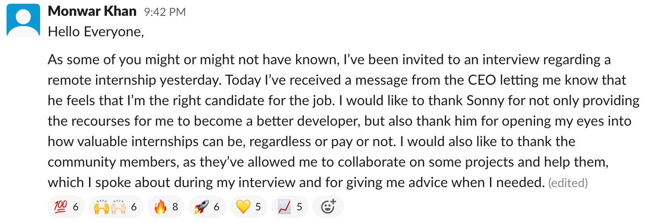
Task: Click the count 6 beside the rocket emoji
Action: click(216, 207)
